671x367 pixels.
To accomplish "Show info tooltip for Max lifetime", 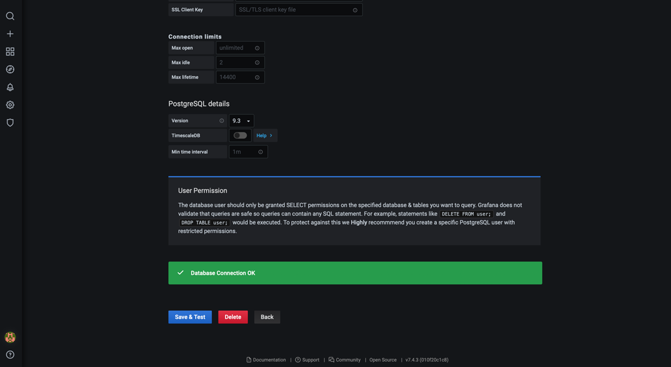I will 257,78.
